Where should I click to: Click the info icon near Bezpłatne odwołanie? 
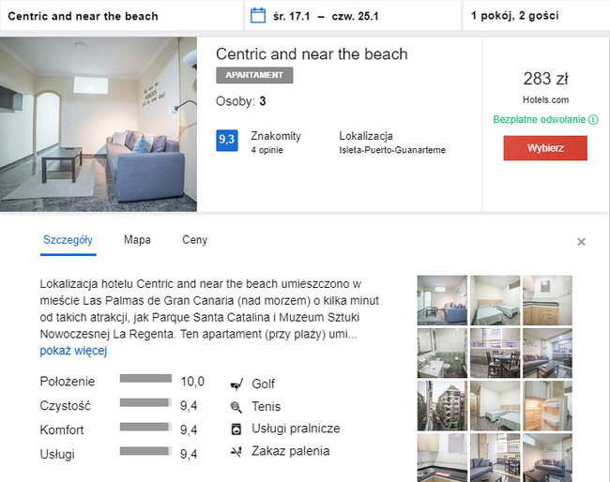click(x=593, y=120)
